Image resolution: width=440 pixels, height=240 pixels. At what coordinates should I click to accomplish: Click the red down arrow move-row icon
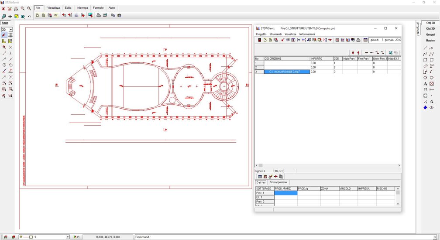[353, 53]
